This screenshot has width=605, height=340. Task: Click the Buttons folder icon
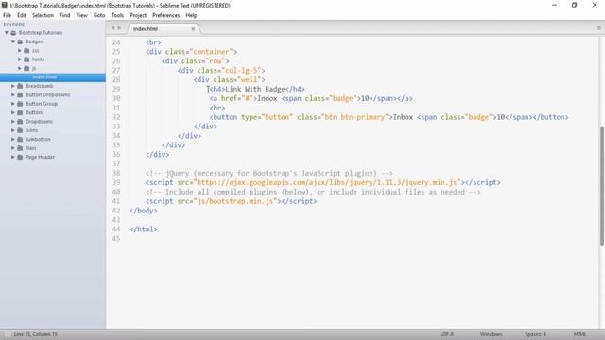tap(20, 112)
